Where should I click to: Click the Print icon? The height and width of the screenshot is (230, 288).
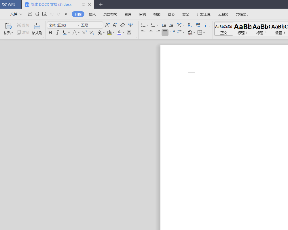(x=37, y=14)
